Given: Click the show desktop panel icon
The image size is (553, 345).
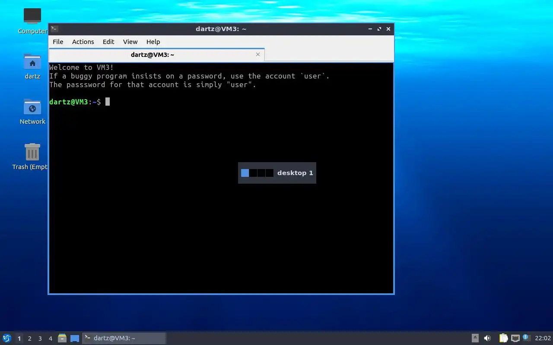Looking at the screenshot, I should 75,339.
